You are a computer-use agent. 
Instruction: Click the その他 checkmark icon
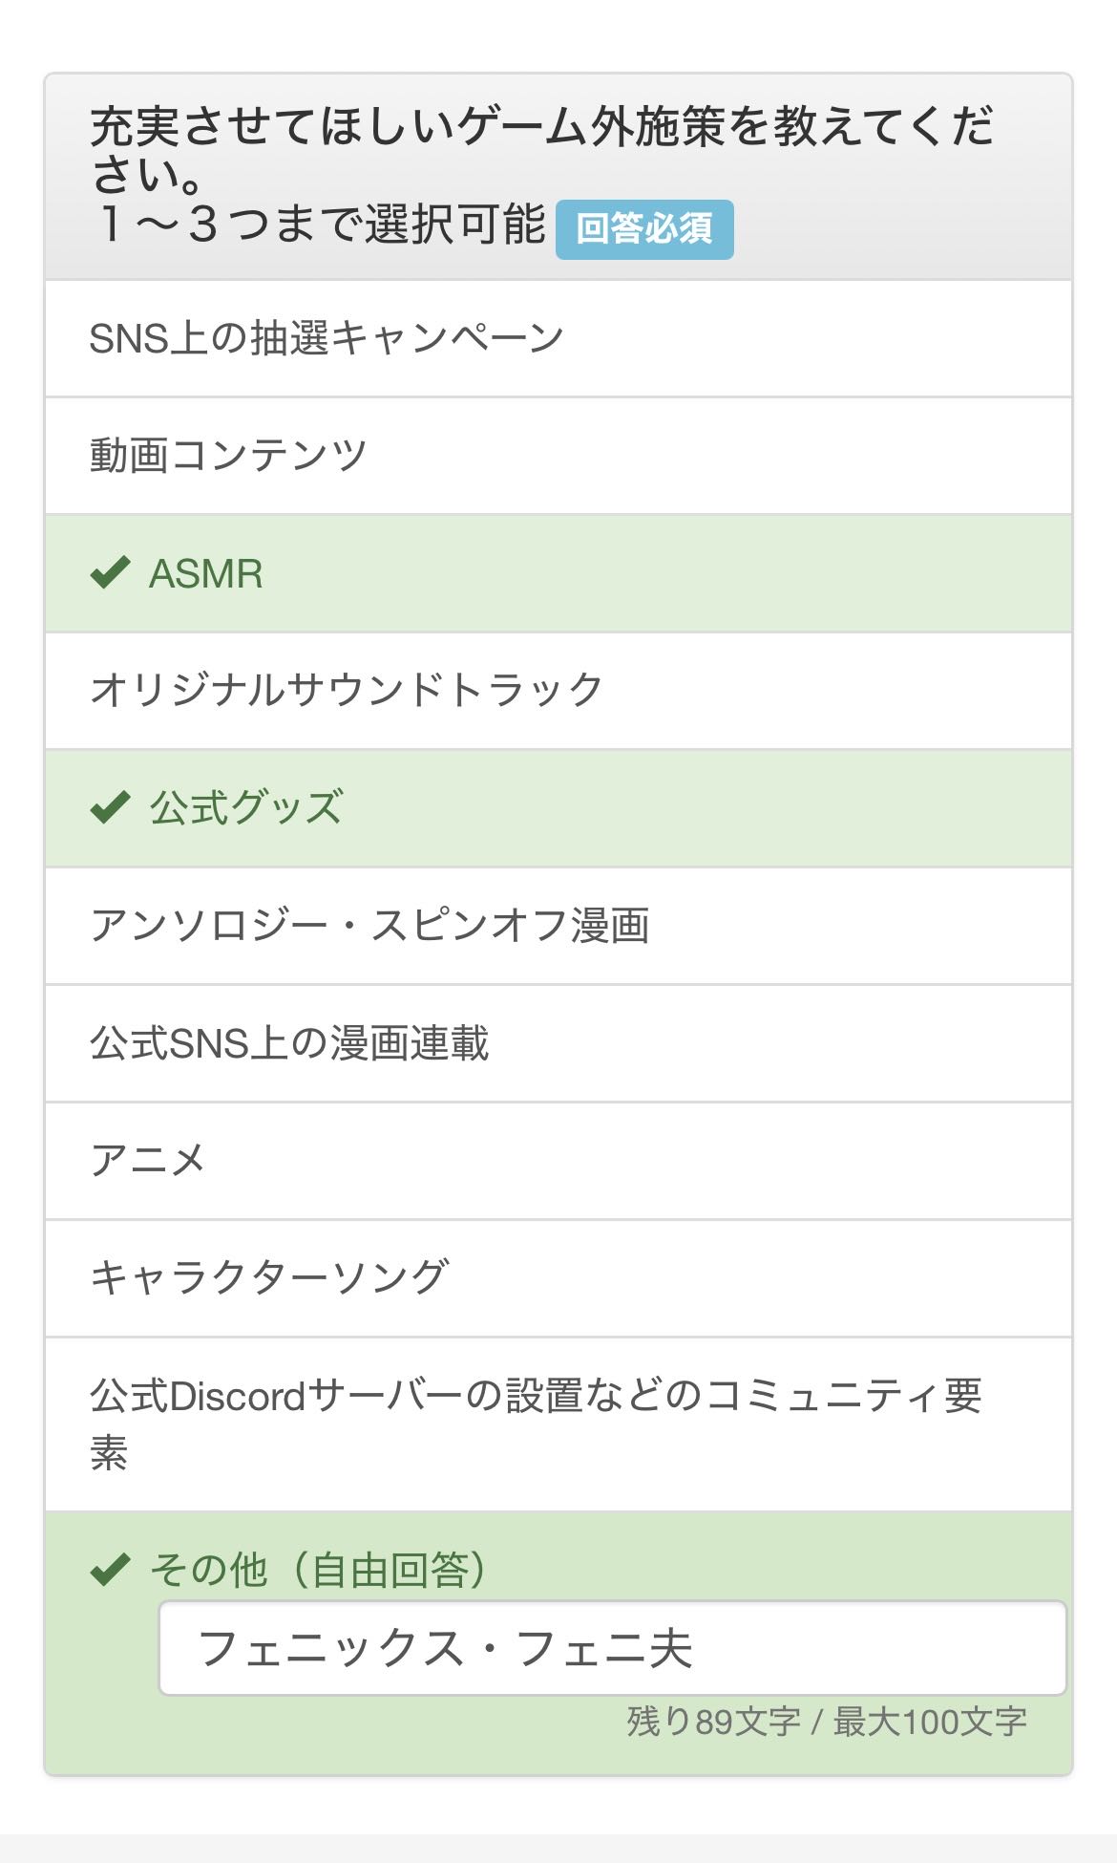110,1569
